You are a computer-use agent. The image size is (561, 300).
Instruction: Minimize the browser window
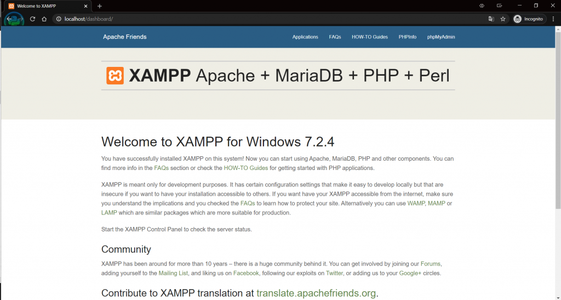coord(519,5)
